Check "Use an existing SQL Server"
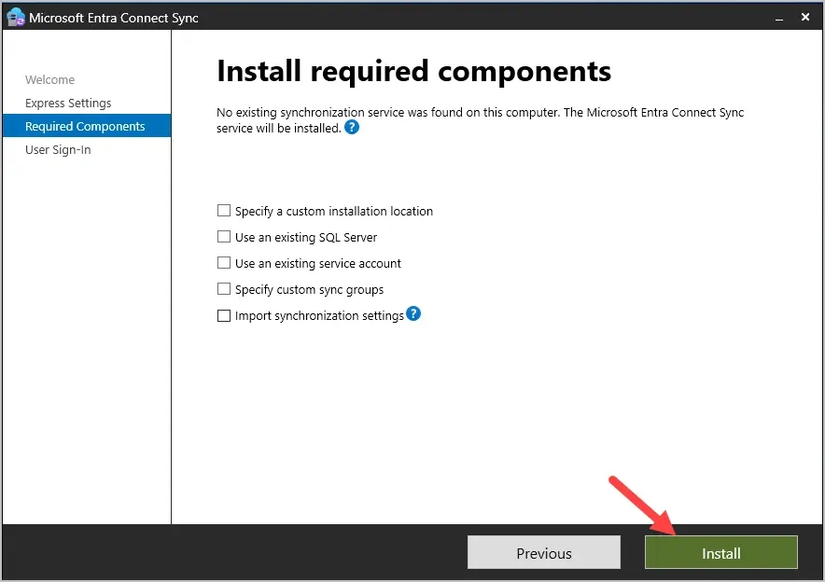Screen dimensions: 825x582 pos(223,237)
